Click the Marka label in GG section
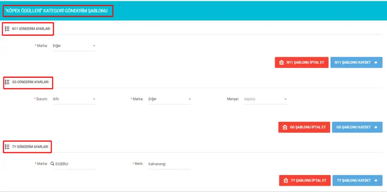This screenshot has height=192, width=387. coord(137,99)
